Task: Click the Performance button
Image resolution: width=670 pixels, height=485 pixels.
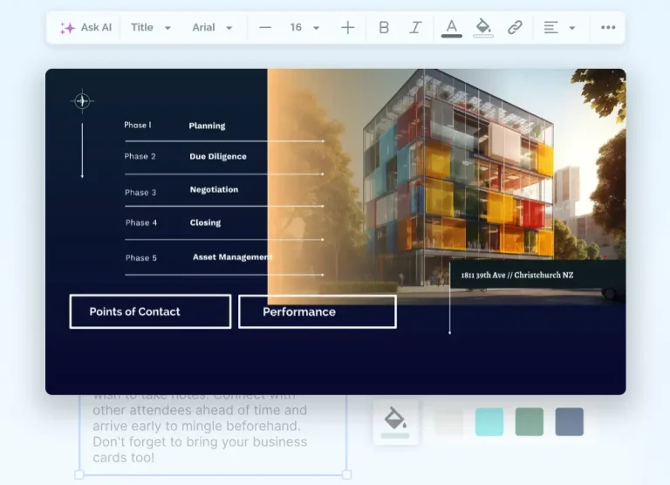Action: point(318,311)
